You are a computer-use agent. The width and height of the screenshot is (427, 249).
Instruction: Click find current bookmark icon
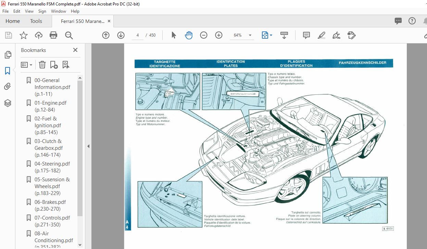66,65
